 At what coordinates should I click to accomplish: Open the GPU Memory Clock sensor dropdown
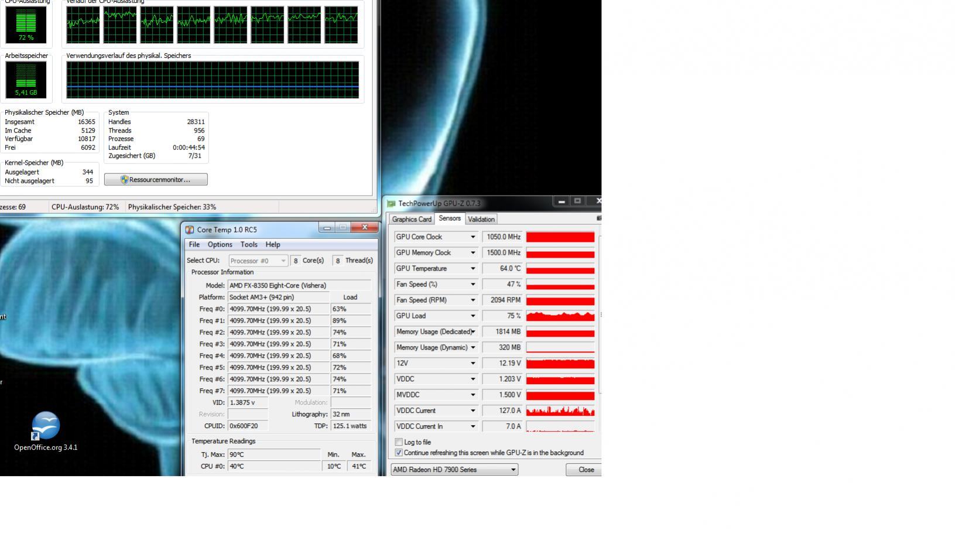[473, 253]
